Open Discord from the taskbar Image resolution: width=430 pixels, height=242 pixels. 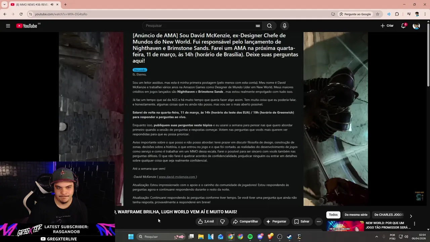[x=260, y=237]
